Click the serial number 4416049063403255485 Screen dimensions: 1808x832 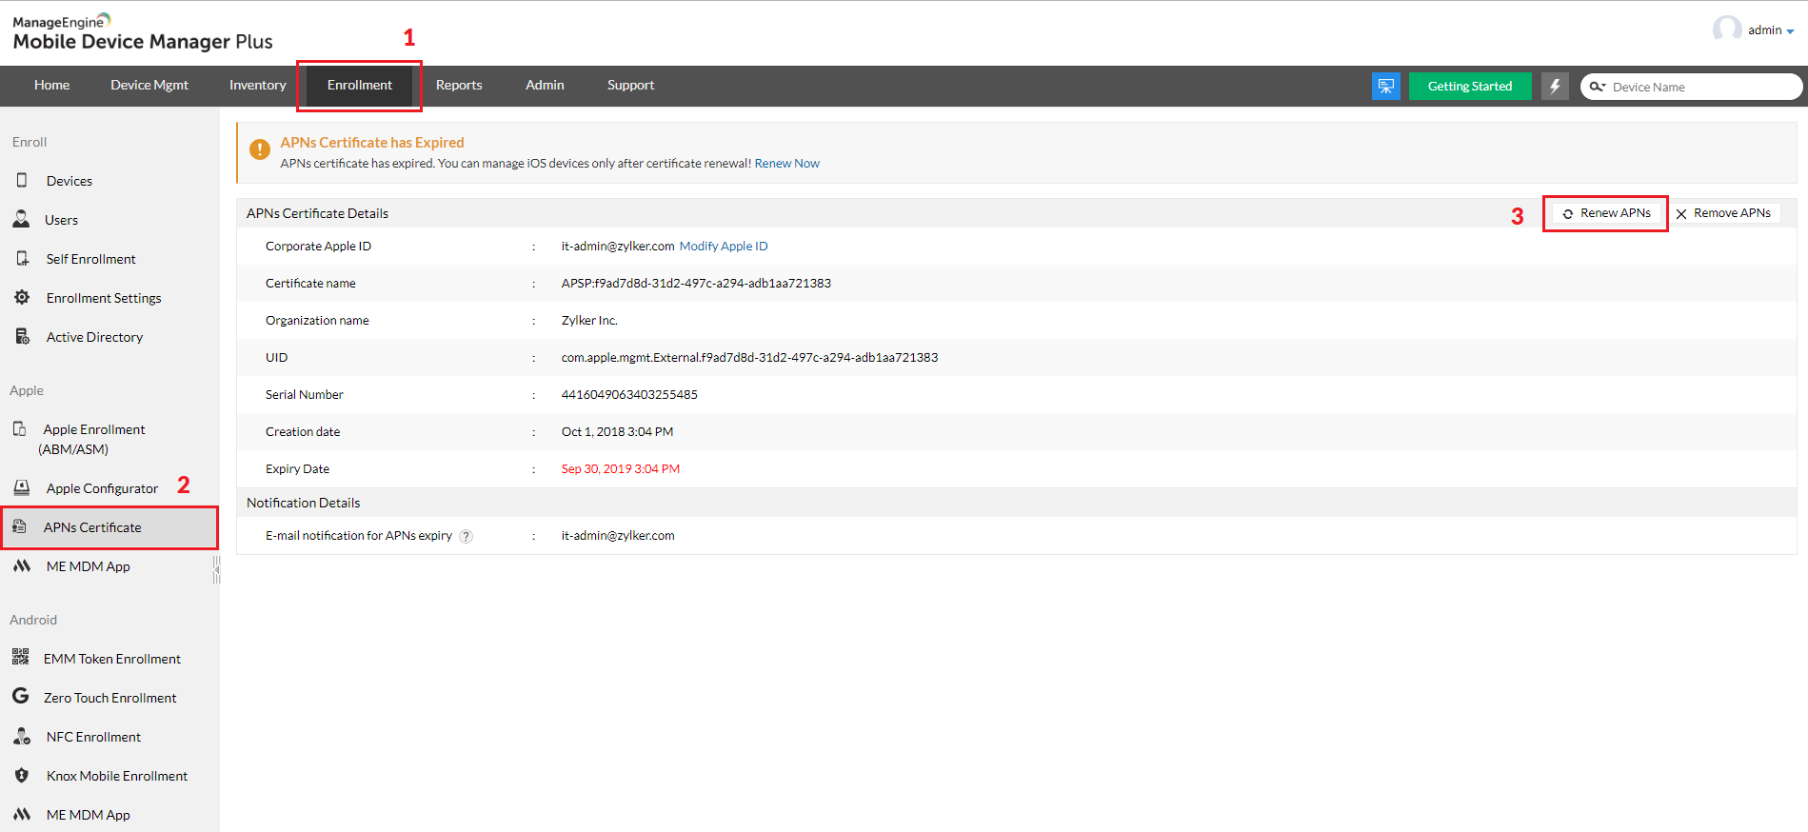pyautogui.click(x=629, y=395)
